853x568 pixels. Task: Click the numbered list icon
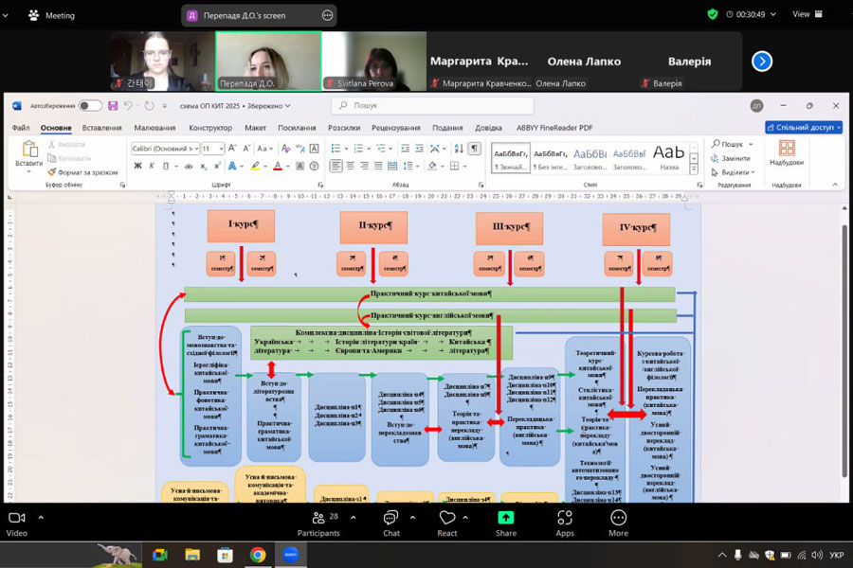coord(358,148)
